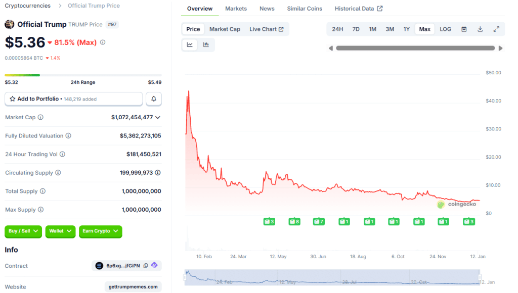Open the Buy / Sell dropdown

pos(23,231)
